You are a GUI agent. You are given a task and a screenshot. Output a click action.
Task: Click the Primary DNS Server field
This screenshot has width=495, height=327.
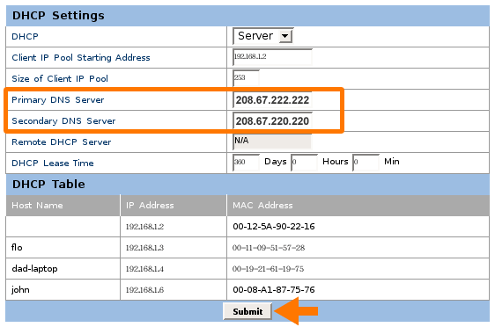click(x=272, y=100)
